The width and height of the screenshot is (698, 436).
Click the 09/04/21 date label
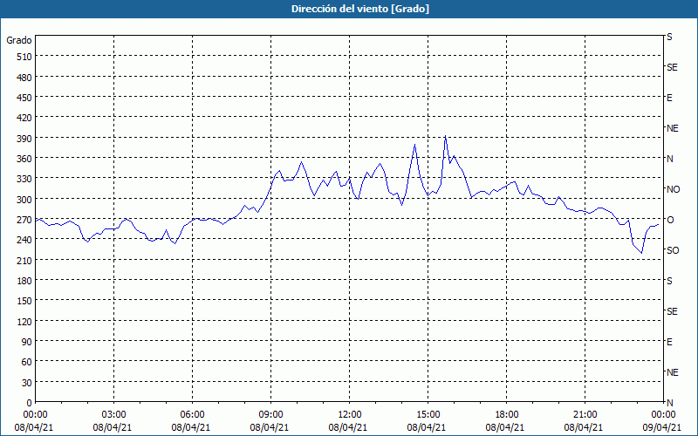point(662,427)
